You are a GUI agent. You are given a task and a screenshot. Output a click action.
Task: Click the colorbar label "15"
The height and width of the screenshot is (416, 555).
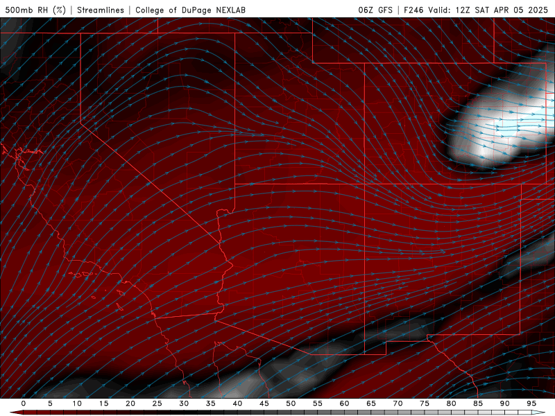(x=103, y=404)
